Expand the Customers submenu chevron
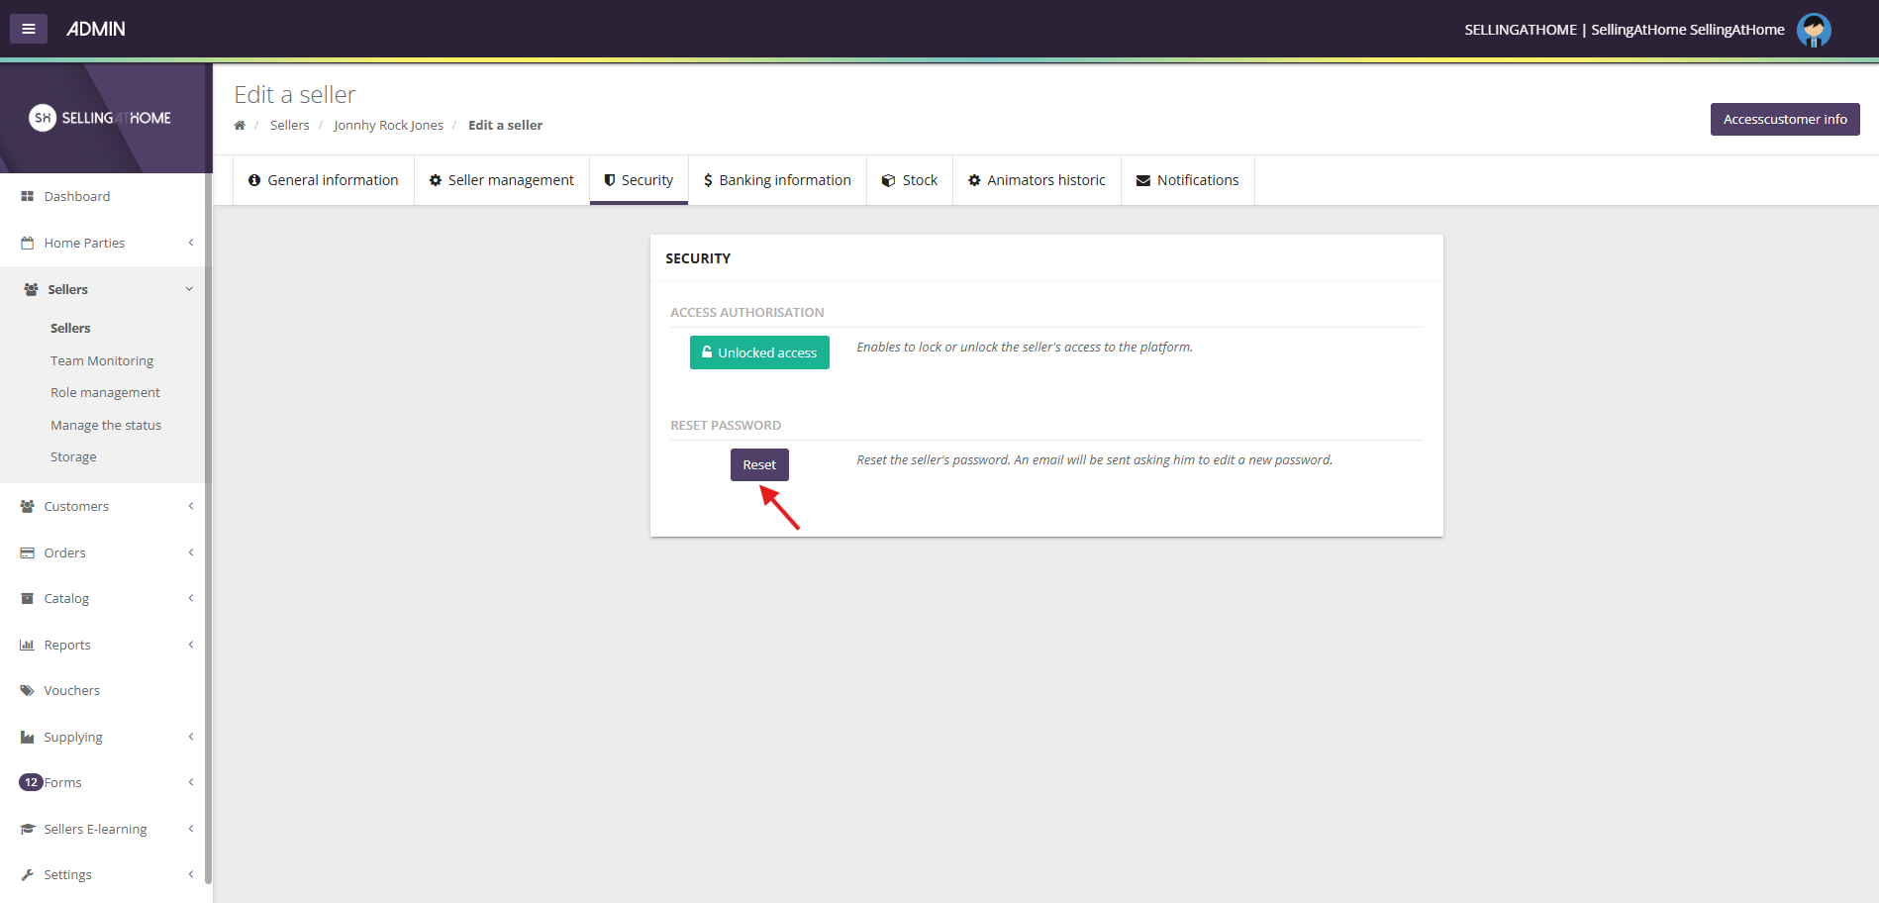Viewport: 1879px width, 903px height. point(191,507)
